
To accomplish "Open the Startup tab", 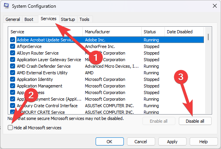I will (x=68, y=19).
